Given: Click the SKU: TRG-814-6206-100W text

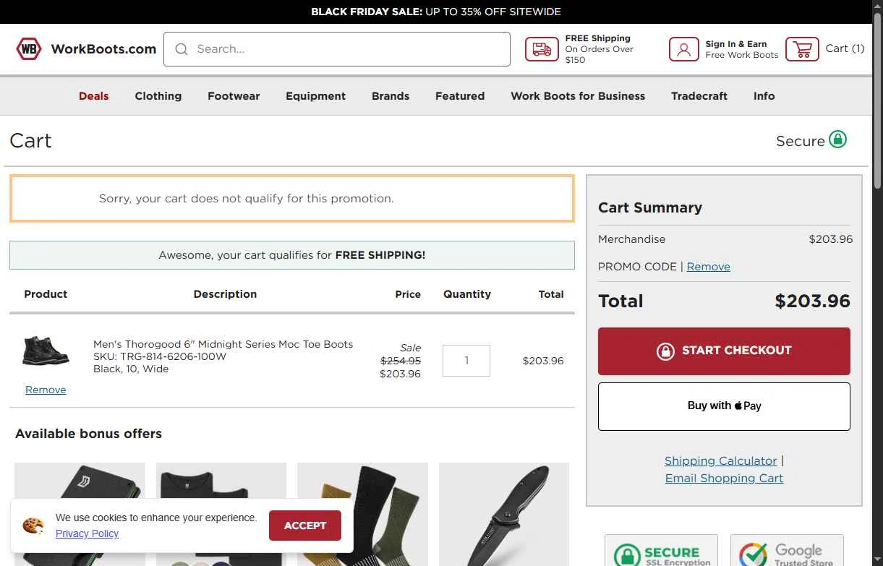Looking at the screenshot, I should [x=160, y=356].
